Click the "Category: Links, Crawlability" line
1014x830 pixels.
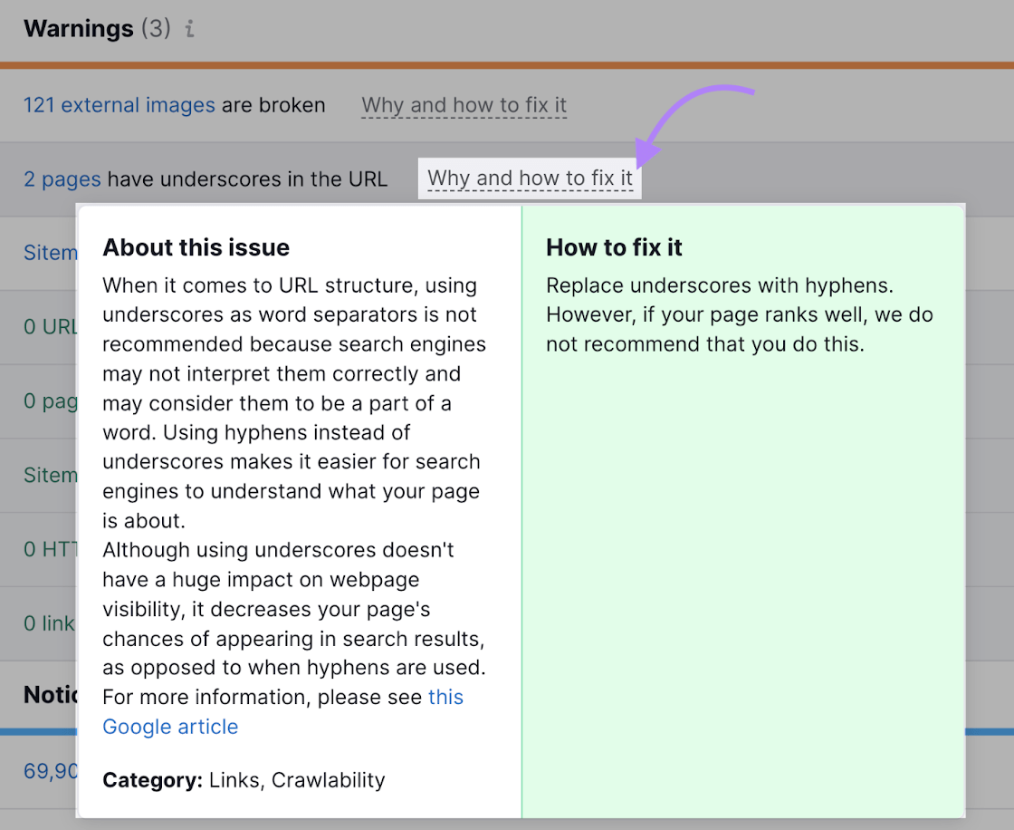coord(244,780)
